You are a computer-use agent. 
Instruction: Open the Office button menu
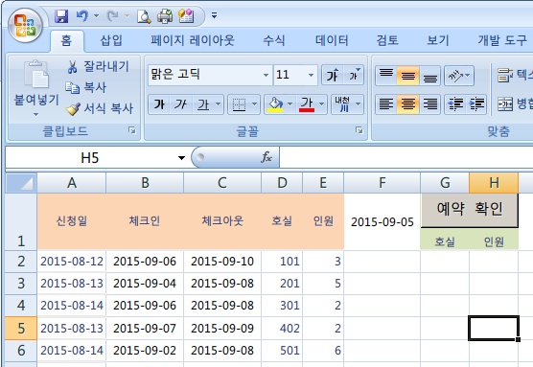25,26
